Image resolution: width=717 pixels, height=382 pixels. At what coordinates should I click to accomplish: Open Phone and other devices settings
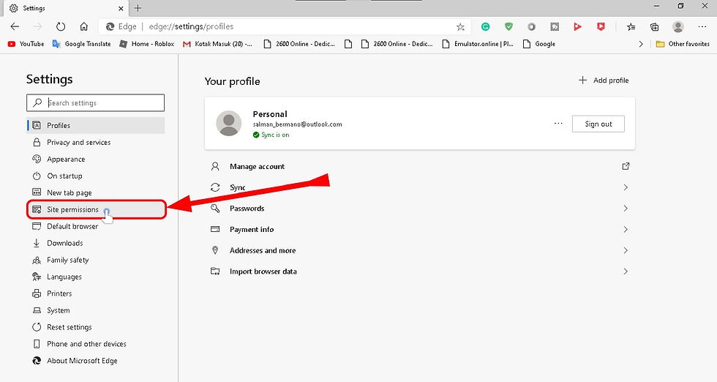(96, 344)
